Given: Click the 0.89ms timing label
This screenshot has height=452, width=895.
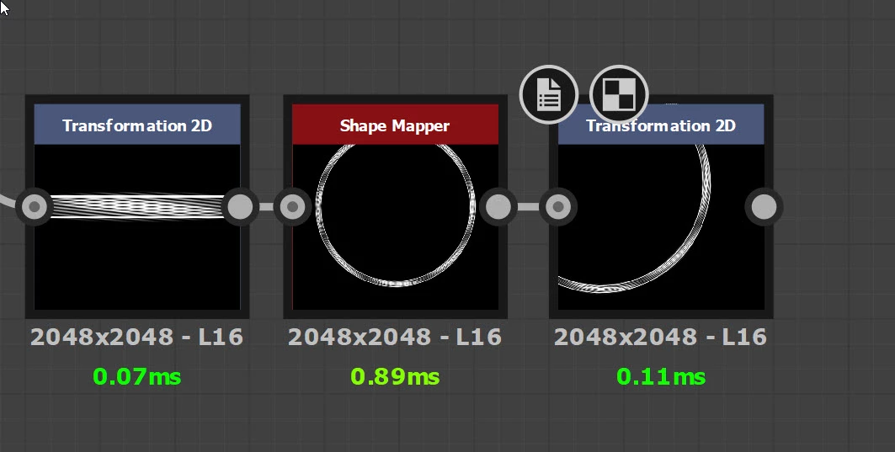Looking at the screenshot, I should coord(395,377).
